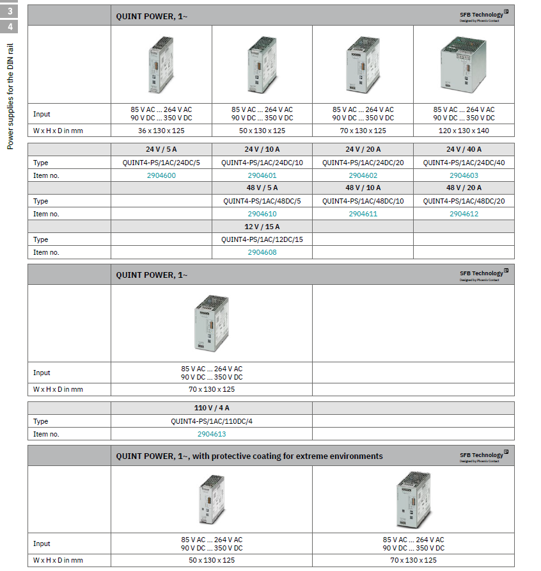Click the 120 x 130 x 140 dimension cell
Viewport: 541px width, 571px height.
pyautogui.click(x=464, y=131)
